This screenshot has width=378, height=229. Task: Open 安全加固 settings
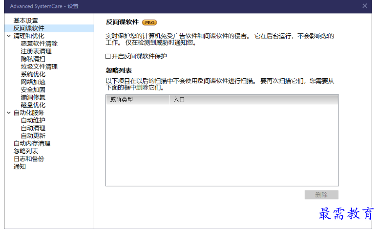(x=33, y=90)
